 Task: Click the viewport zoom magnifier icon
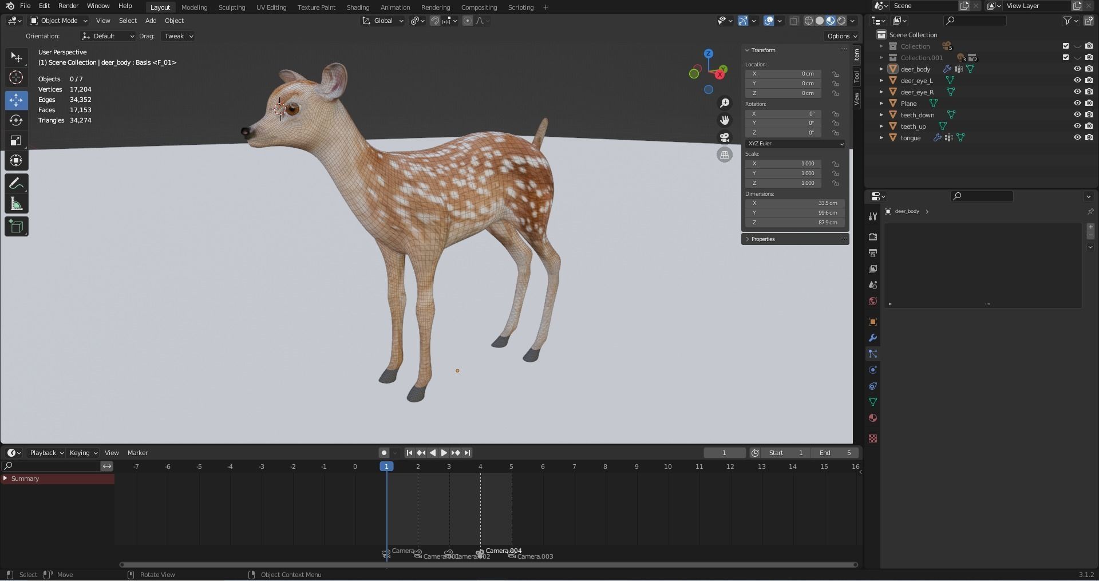(725, 103)
